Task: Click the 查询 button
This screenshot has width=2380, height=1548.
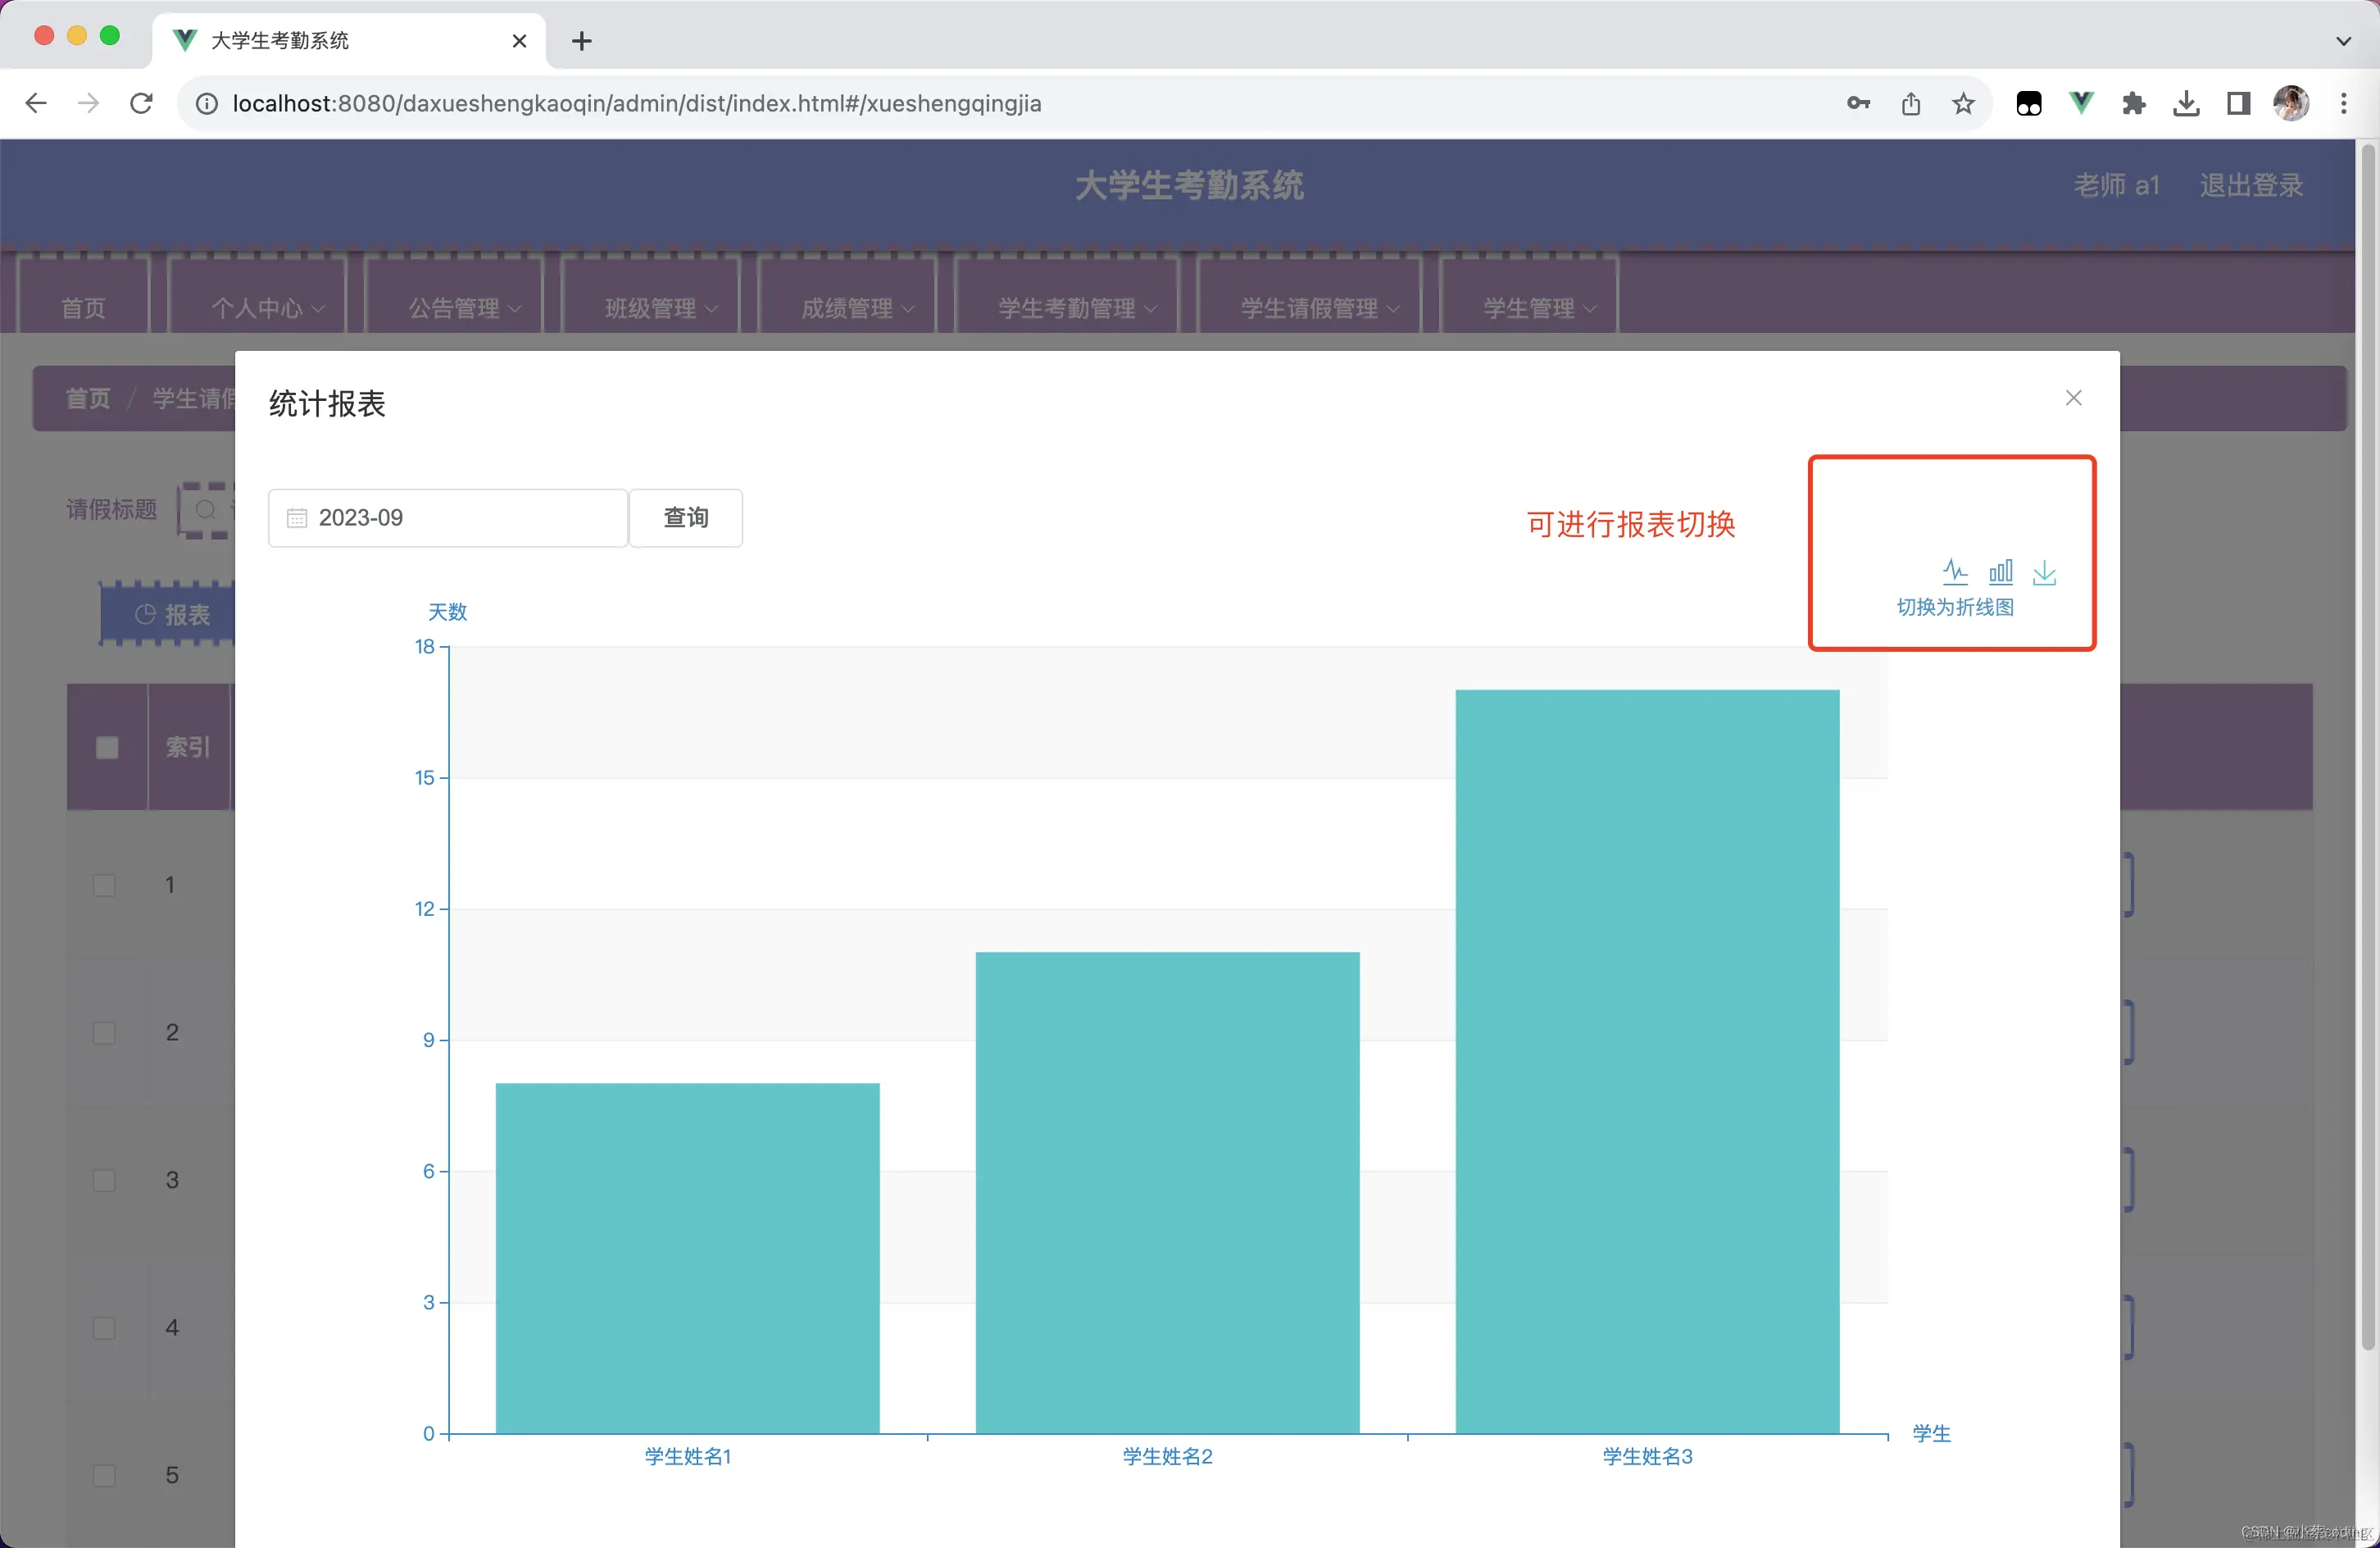Action: coord(686,518)
